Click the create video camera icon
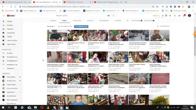 [170, 16]
